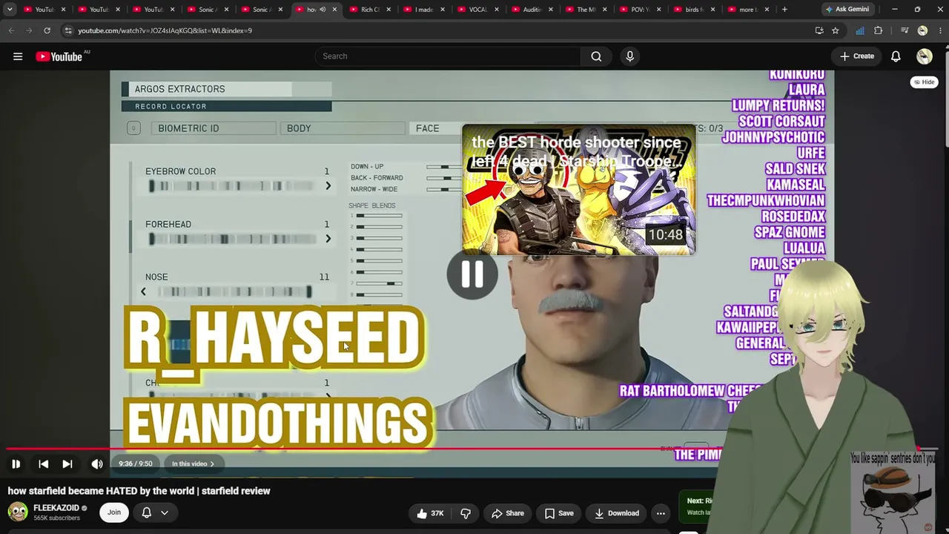Download the video
This screenshot has height=534, width=949.
[617, 513]
